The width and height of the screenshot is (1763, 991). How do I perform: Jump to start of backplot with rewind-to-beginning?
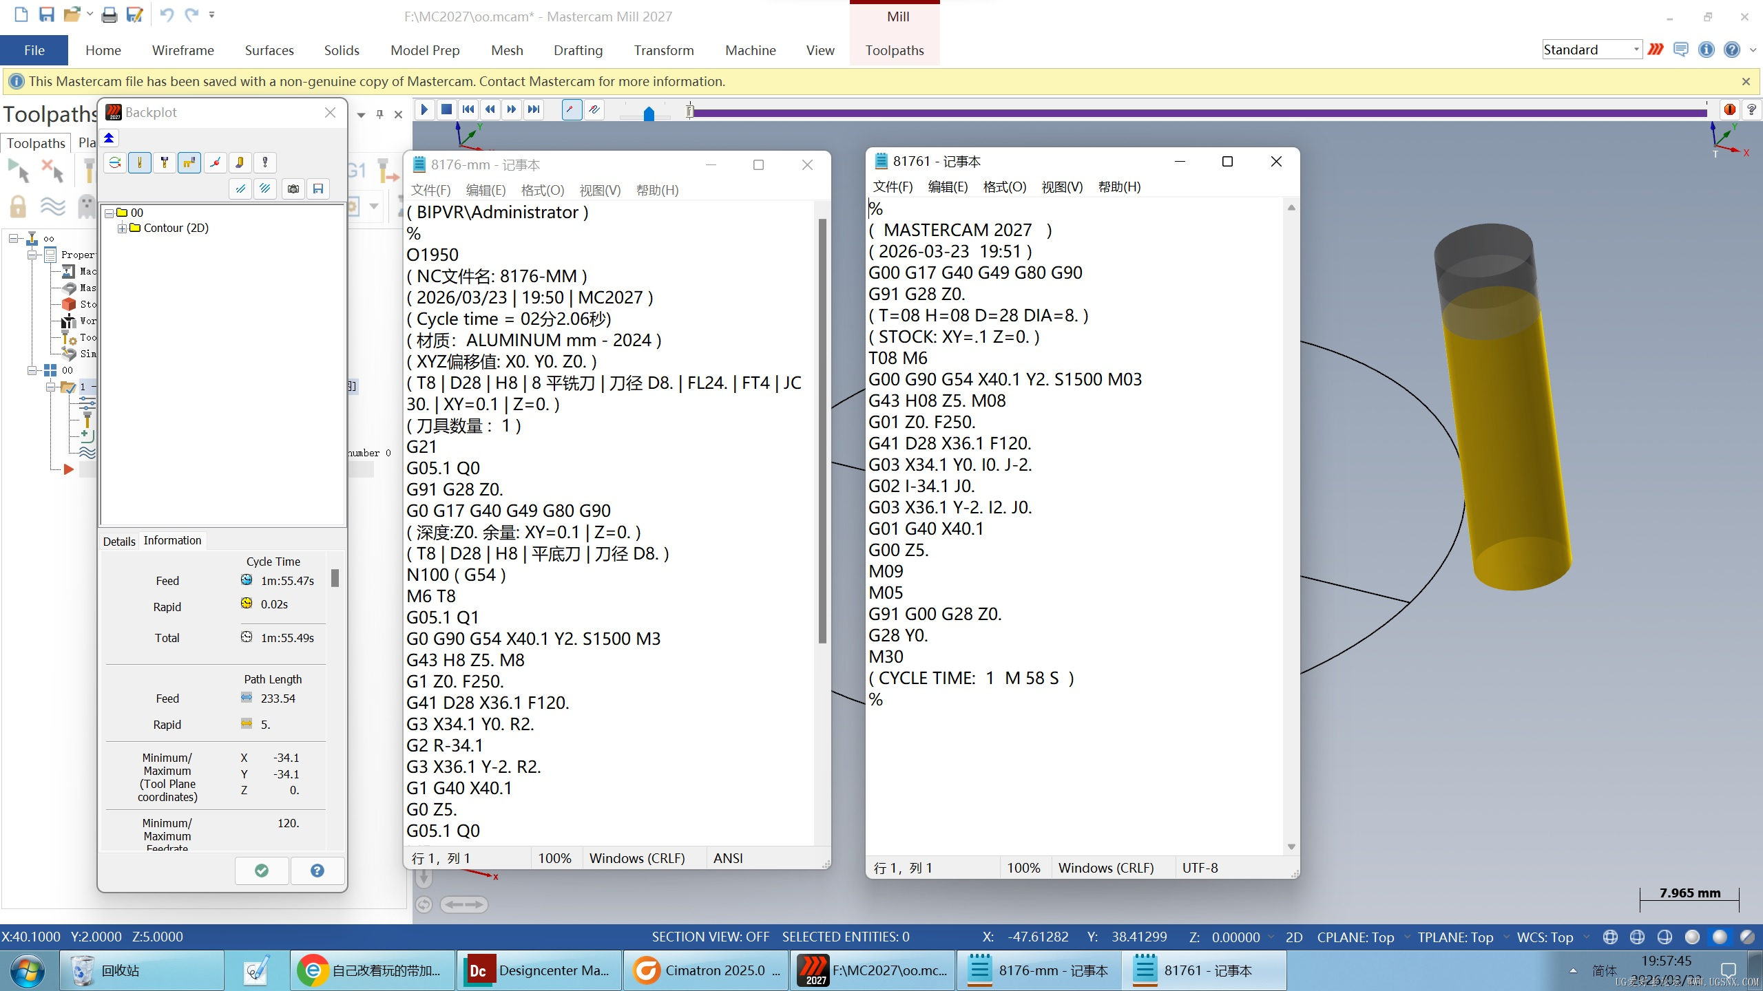pyautogui.click(x=468, y=109)
